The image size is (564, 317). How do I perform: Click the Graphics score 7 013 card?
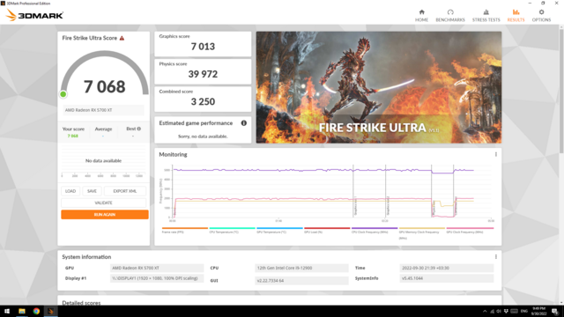tap(203, 44)
